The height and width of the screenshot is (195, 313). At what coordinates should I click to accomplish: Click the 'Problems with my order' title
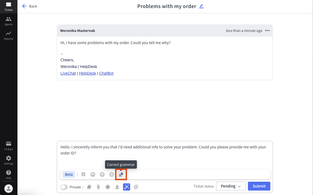(x=167, y=6)
